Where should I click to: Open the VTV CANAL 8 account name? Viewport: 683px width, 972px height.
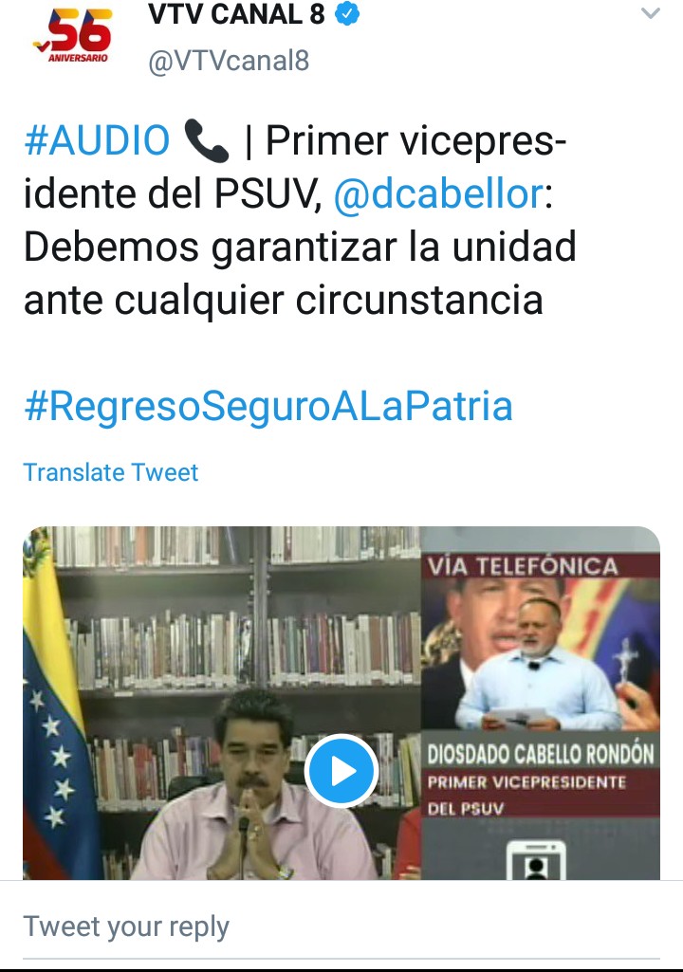[x=236, y=14]
